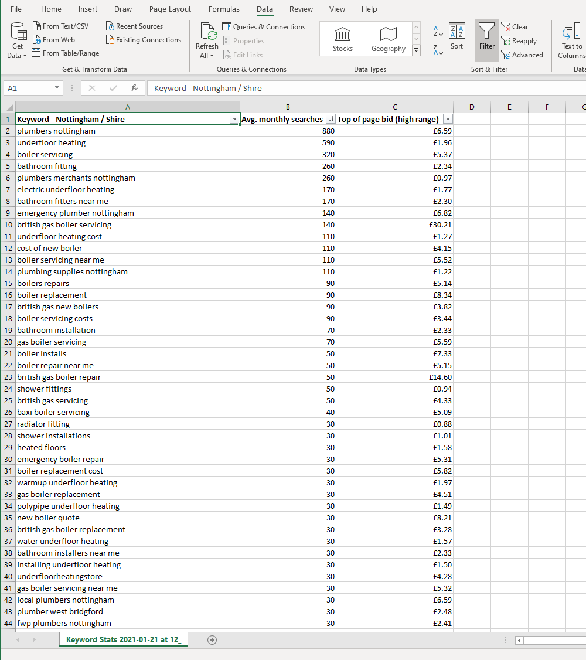Image resolution: width=586 pixels, height=660 pixels.
Task: Click the 880 searches cell
Action: coord(288,131)
